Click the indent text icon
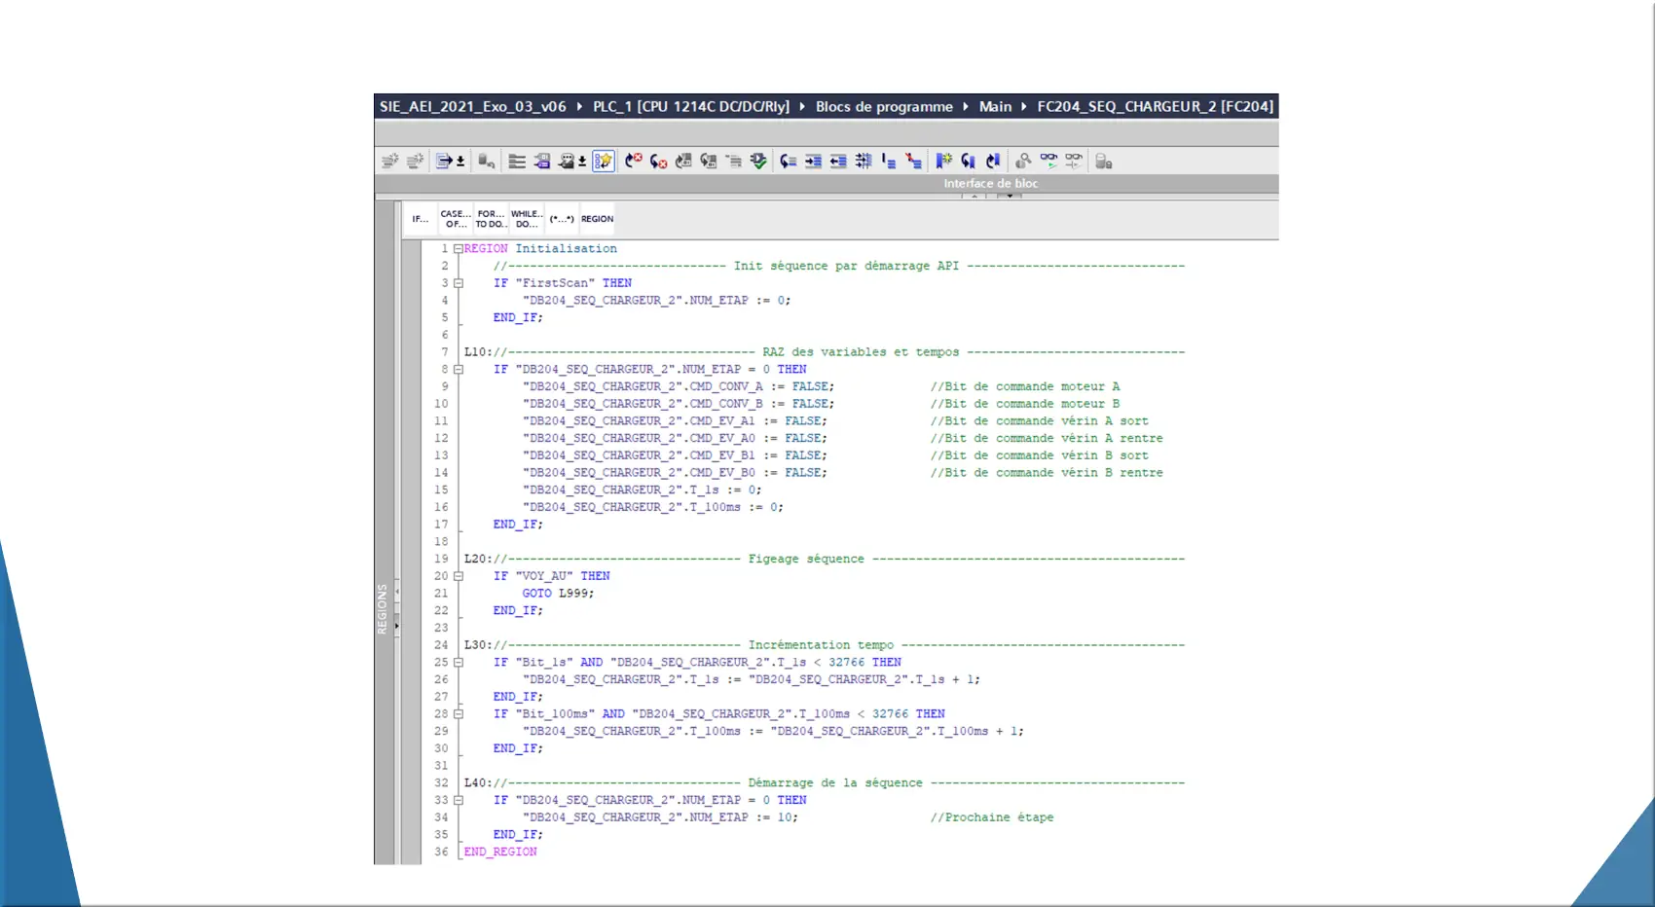1655x907 pixels. click(x=814, y=162)
